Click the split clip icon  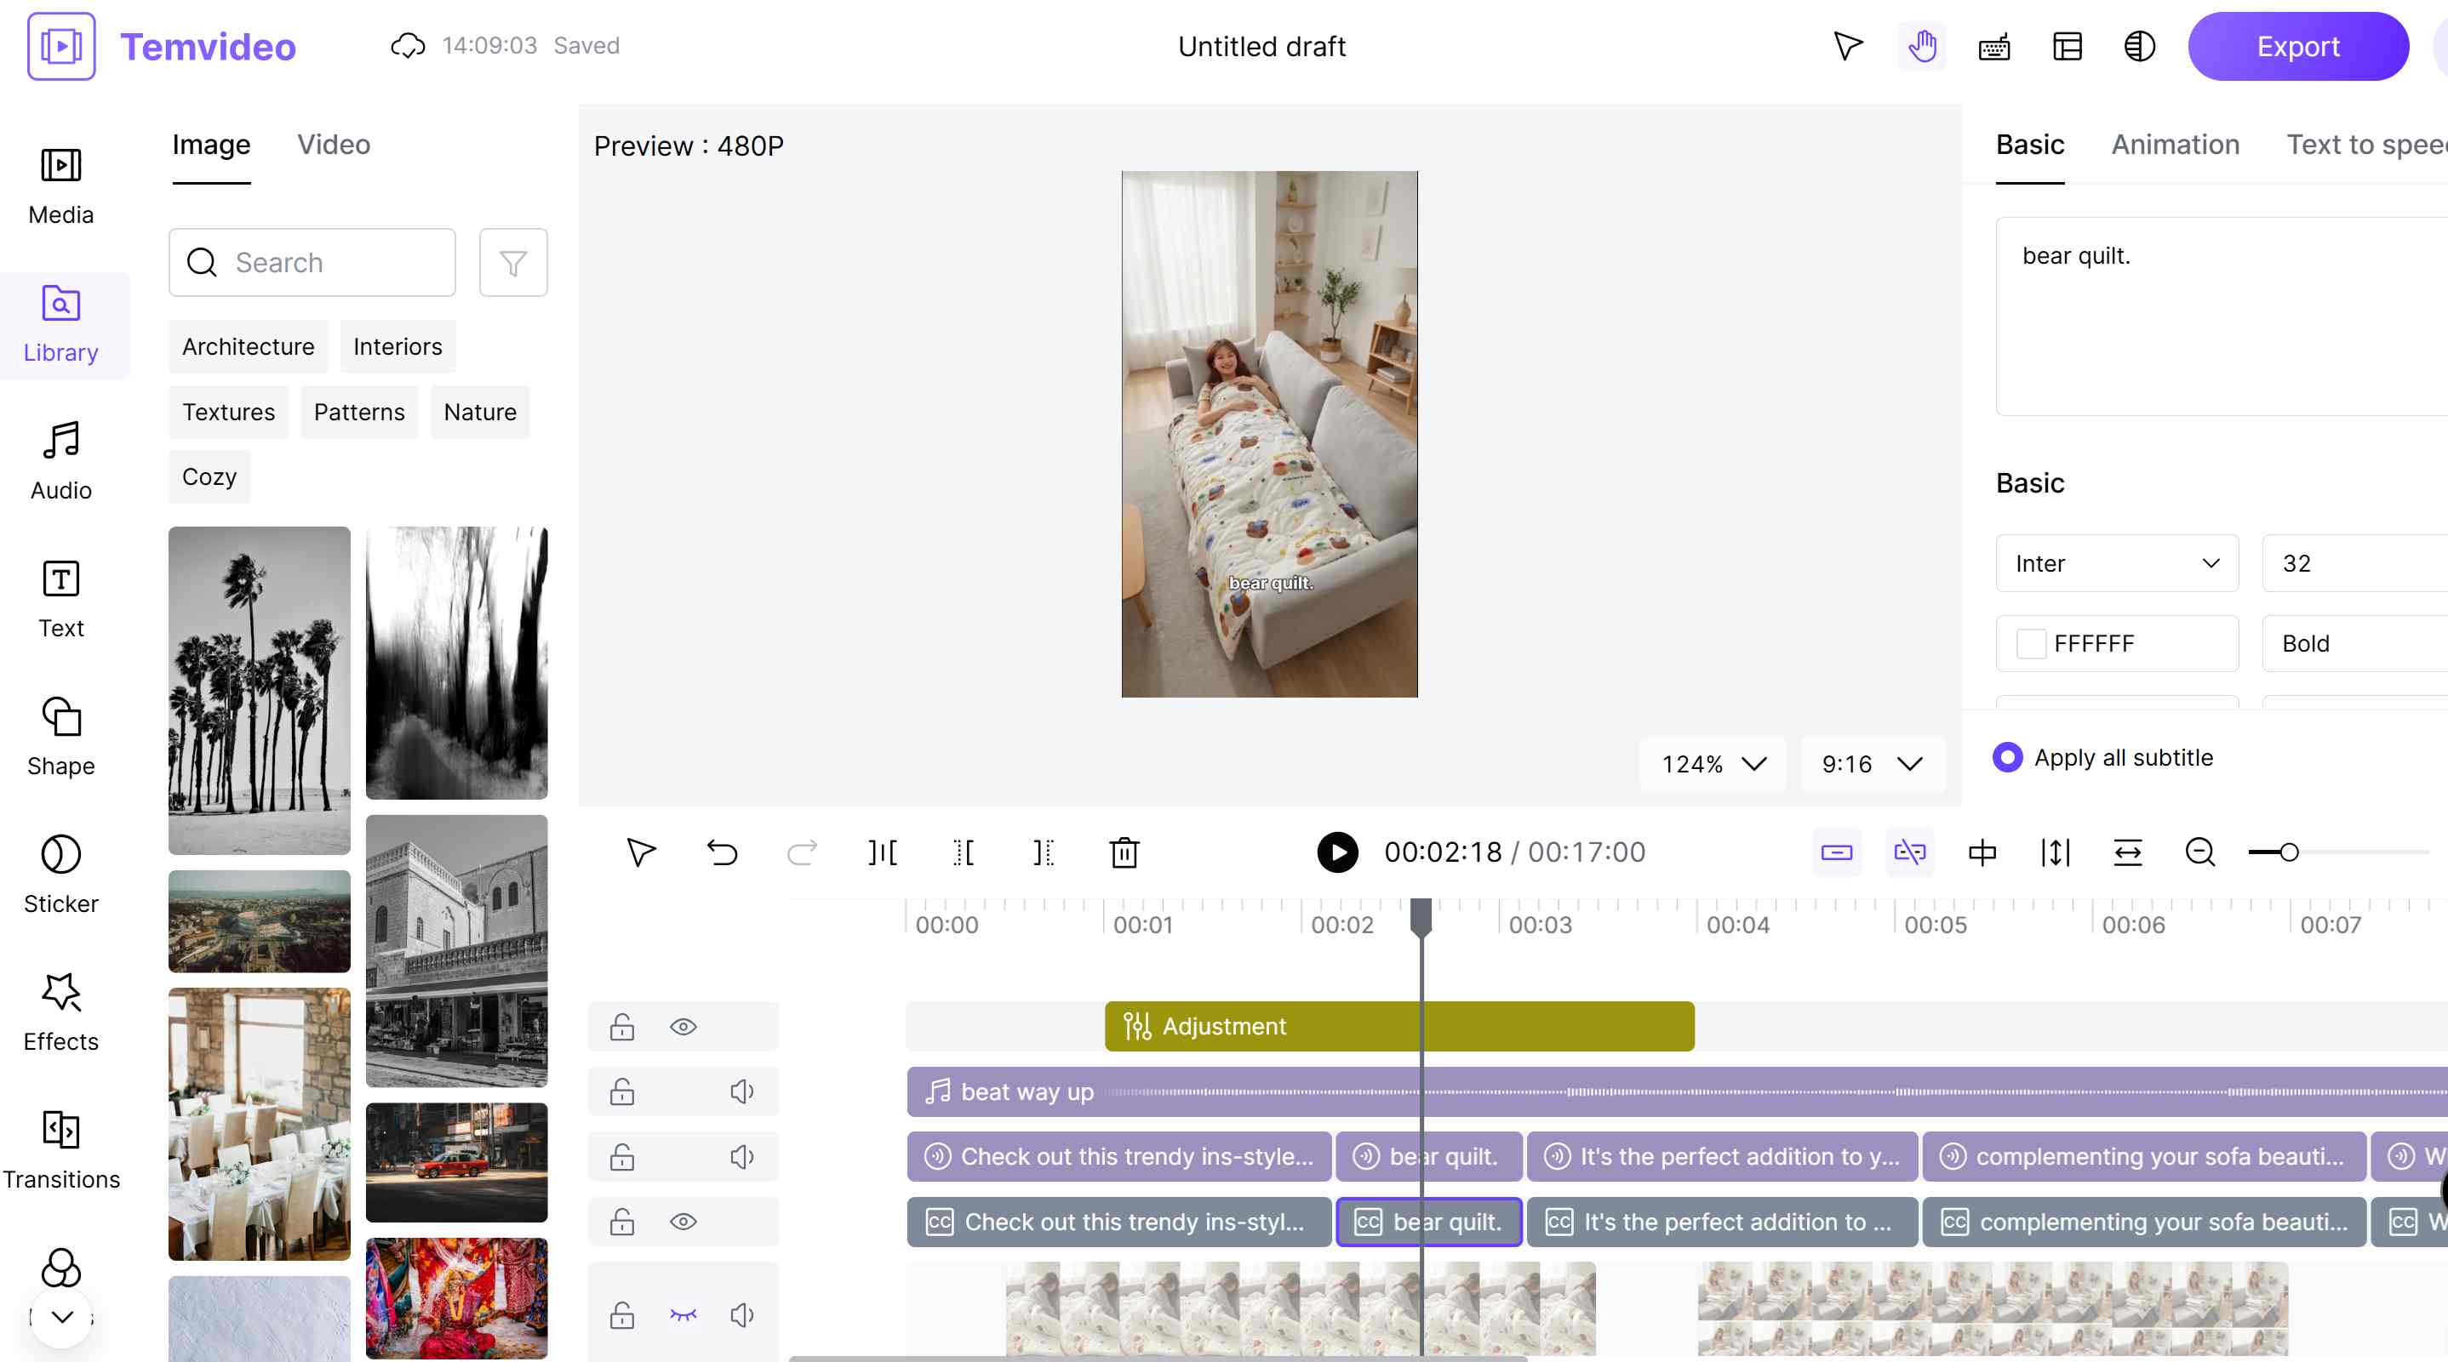click(883, 852)
